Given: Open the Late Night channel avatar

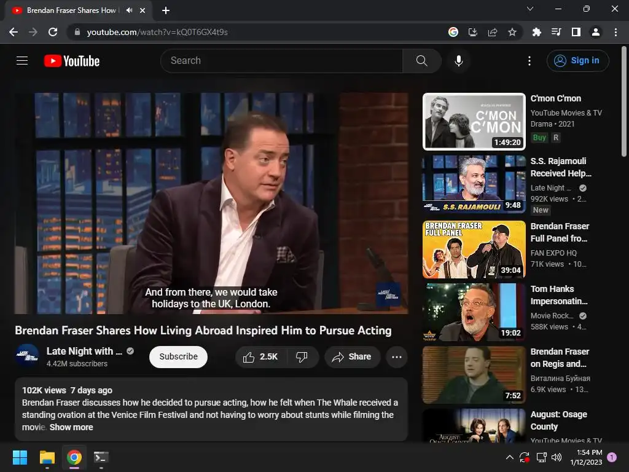Looking at the screenshot, I should click(x=27, y=356).
